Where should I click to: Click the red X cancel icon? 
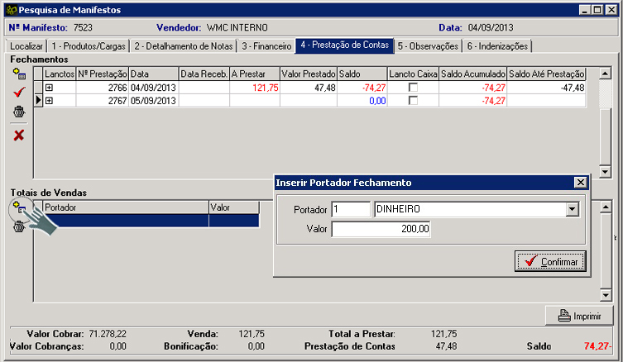(19, 135)
